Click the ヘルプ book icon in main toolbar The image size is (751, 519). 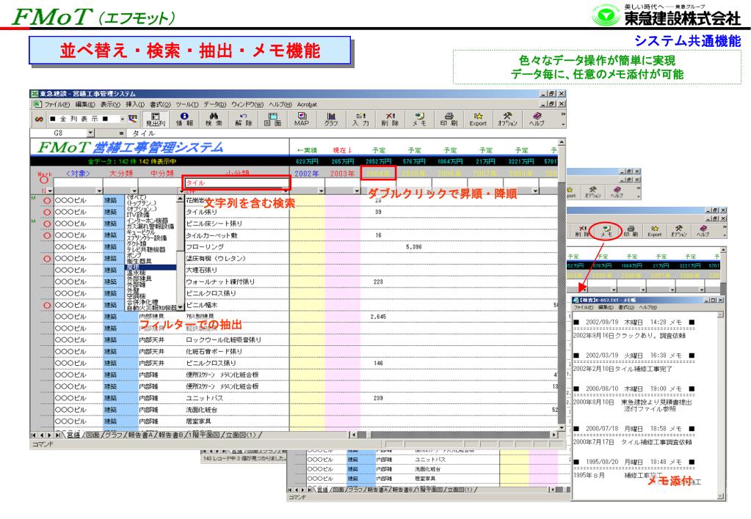click(537, 119)
